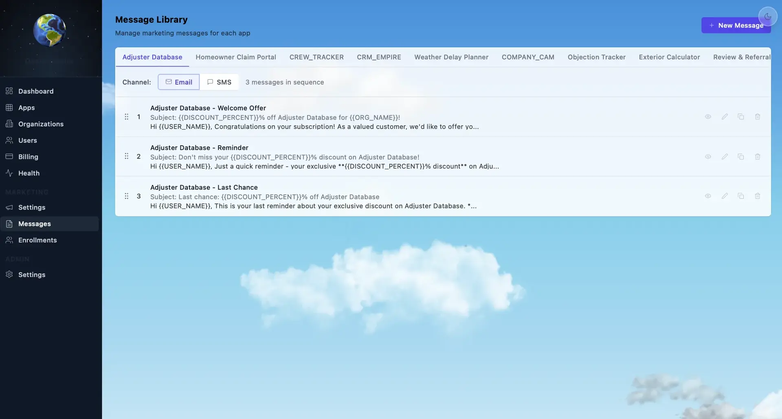Edit the Welcome Offer message with pencil icon

coord(725,117)
